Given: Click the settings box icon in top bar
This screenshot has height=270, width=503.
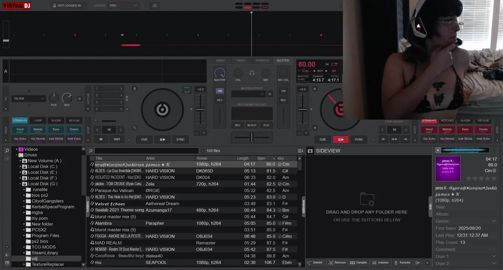Looking at the screenshot, I should (x=154, y=6).
